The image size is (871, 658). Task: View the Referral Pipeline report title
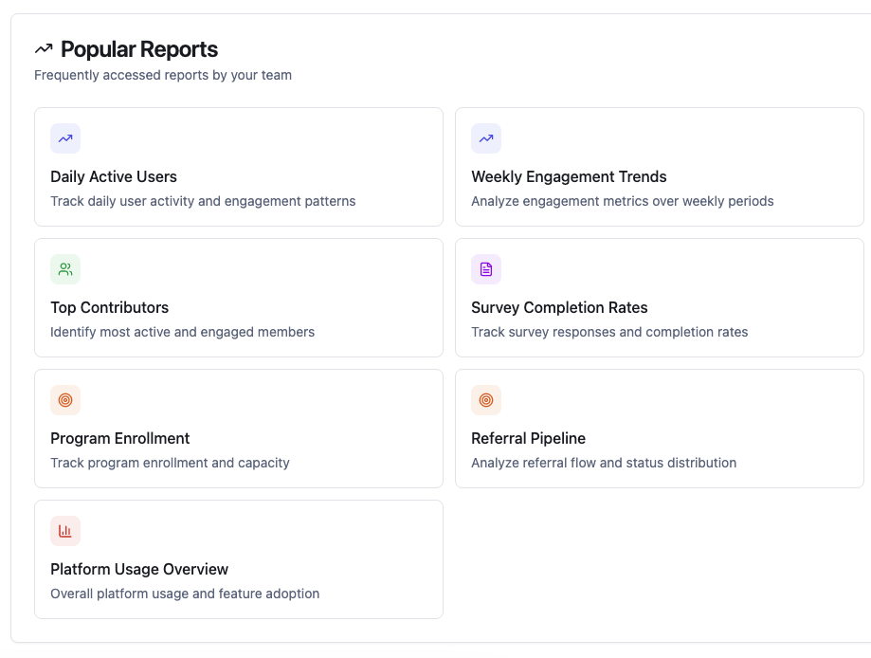click(528, 438)
